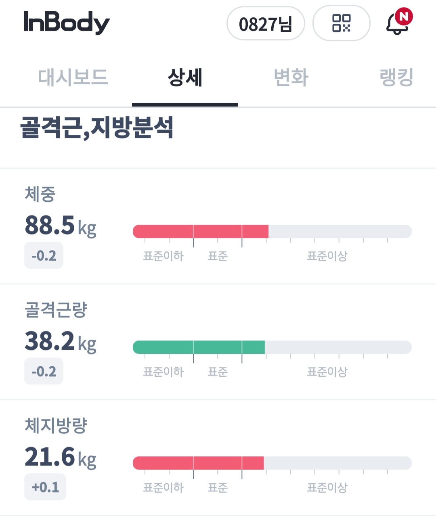Select the 상세 tab
The height and width of the screenshot is (520, 436).
(x=185, y=77)
